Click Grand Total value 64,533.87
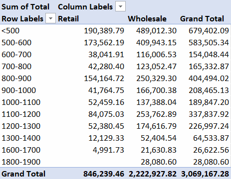 [211, 138]
